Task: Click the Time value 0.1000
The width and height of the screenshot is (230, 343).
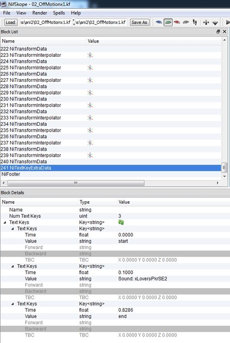Action: (x=125, y=273)
